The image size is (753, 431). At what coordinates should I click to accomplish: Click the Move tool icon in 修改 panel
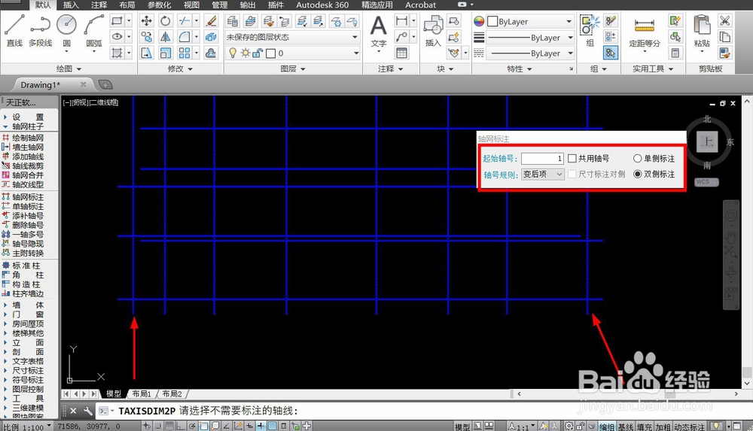pos(147,20)
